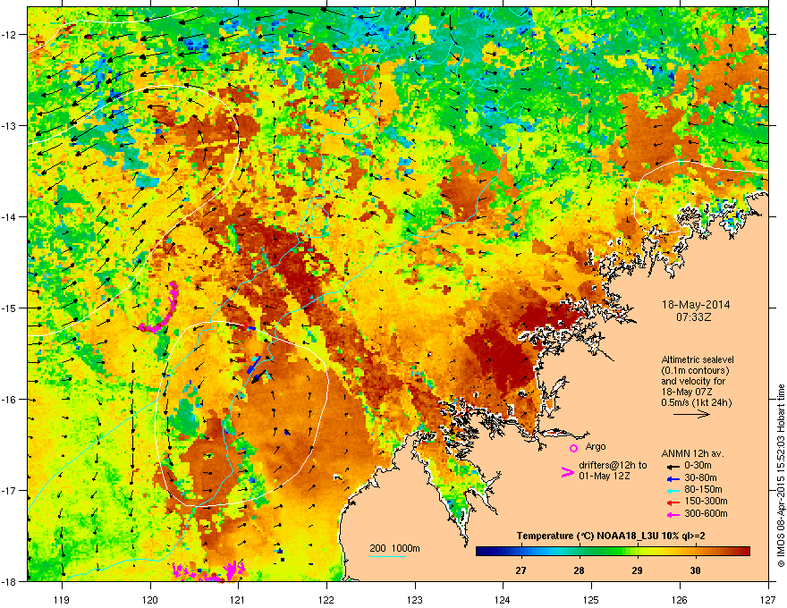Click the cyan isobath line sample under 200 1000m
The height and width of the screenshot is (608, 787).
point(387,557)
